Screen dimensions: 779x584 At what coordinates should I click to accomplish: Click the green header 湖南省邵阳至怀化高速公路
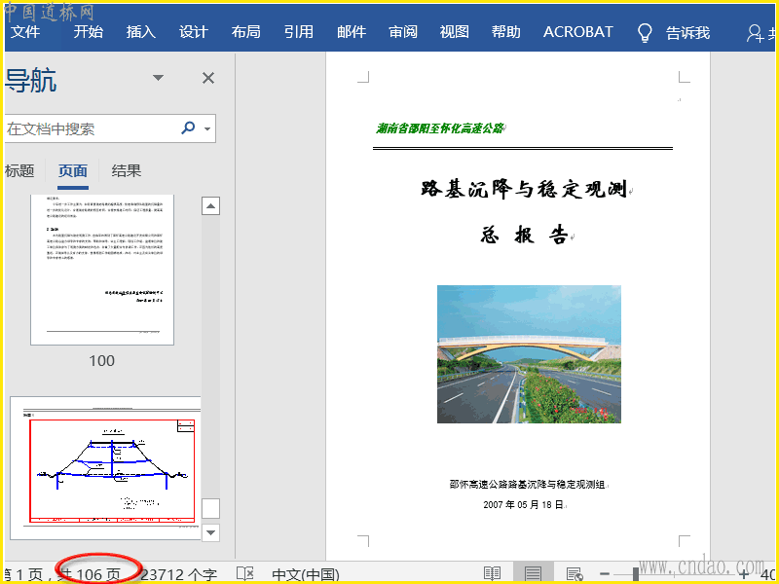coord(440,128)
